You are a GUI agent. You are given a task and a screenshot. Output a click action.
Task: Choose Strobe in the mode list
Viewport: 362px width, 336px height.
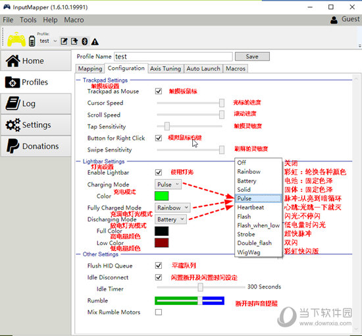(x=258, y=234)
